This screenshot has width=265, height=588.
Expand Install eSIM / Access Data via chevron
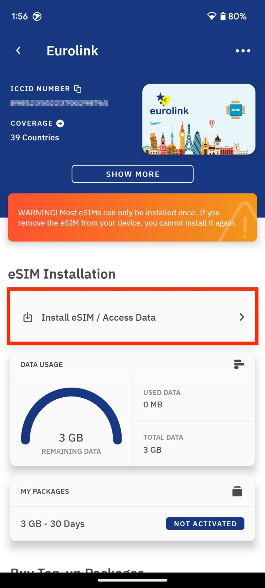(x=242, y=317)
